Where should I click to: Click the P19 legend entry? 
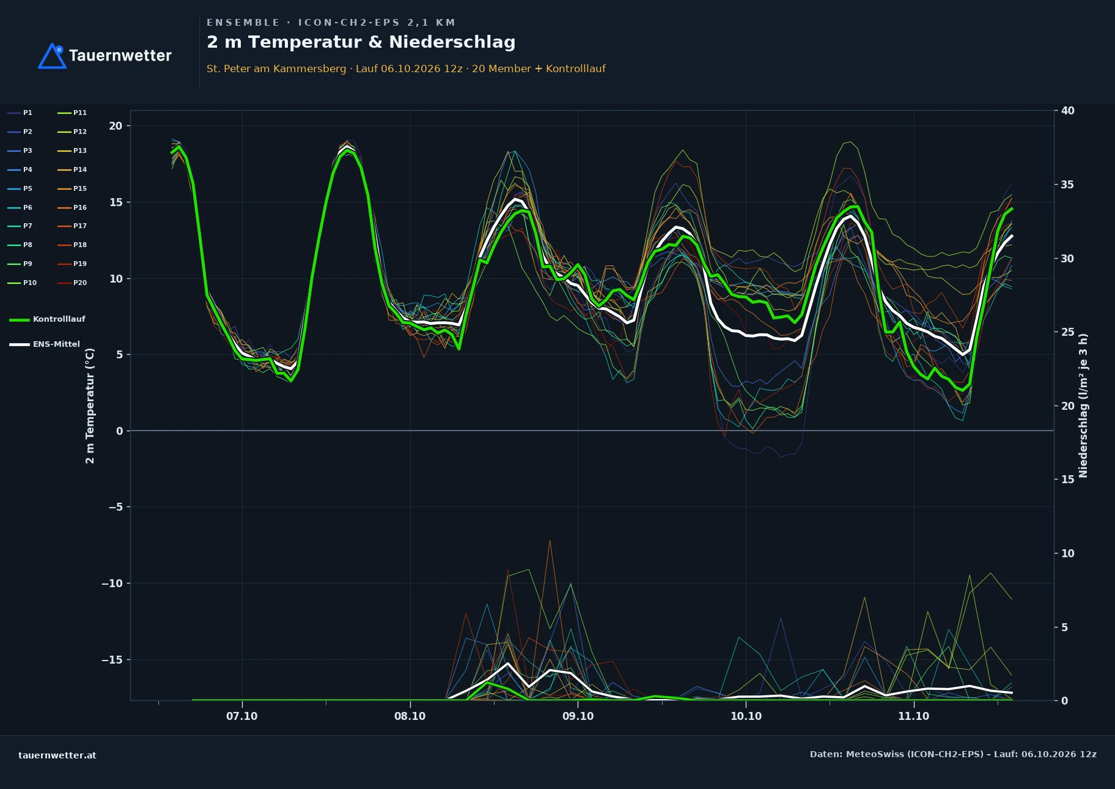coord(72,264)
